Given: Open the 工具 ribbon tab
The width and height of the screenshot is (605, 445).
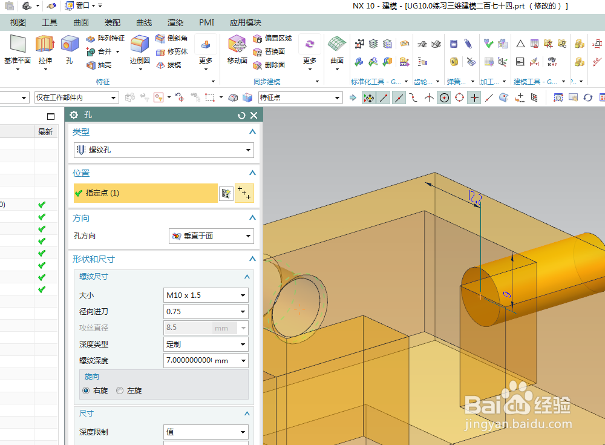Looking at the screenshot, I should click(50, 22).
